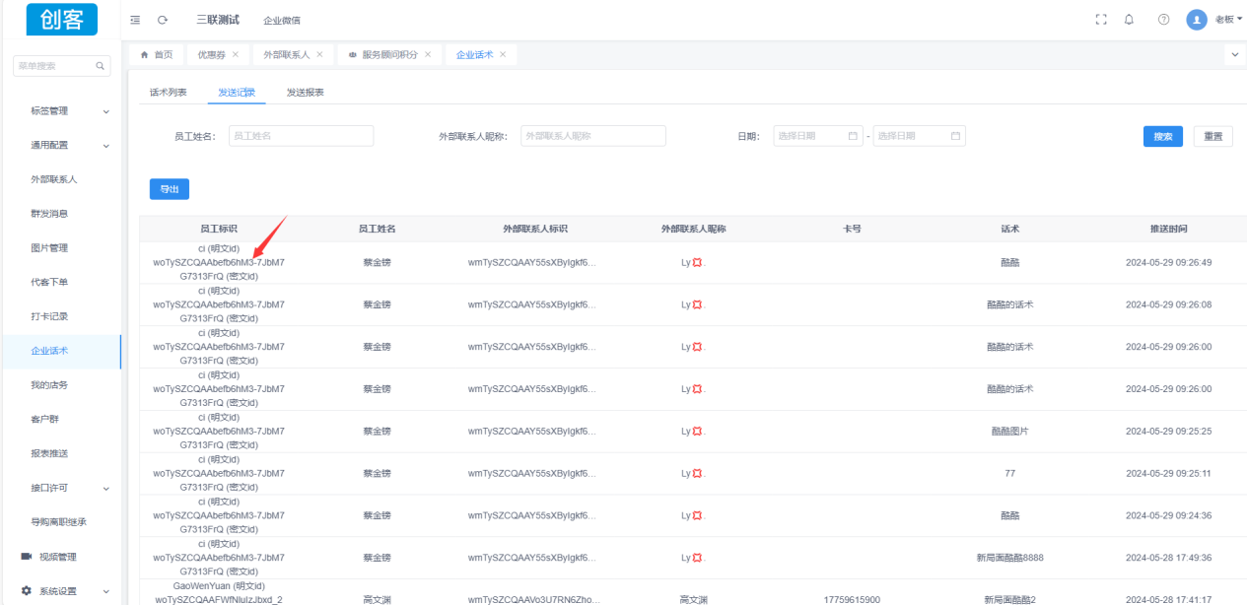Screen dimensions: 1247x605
Task: Click the 导出 export button
Action: 169,188
